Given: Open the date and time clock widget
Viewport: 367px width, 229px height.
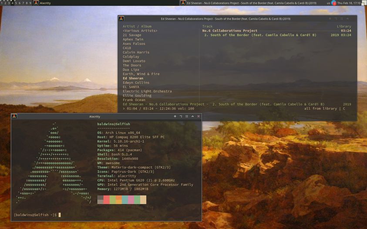Looking at the screenshot, I should tap(349, 3).
